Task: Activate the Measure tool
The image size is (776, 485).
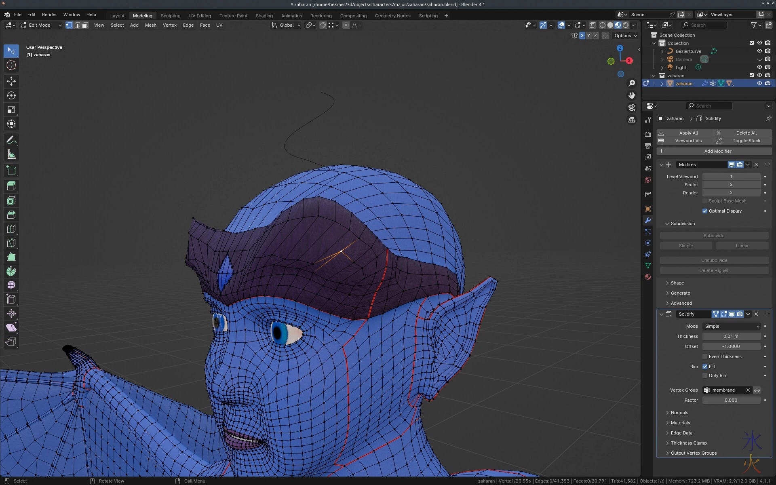Action: coord(11,154)
